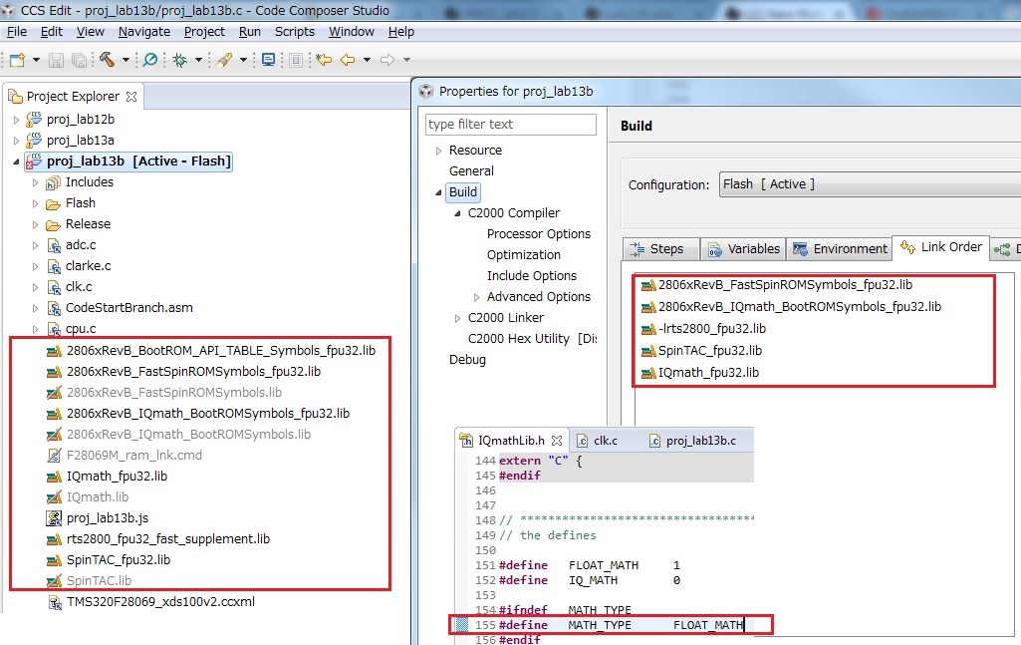Click the Last Edit Location arrow icon
Screen dimensions: 1021x645
[x=324, y=60]
